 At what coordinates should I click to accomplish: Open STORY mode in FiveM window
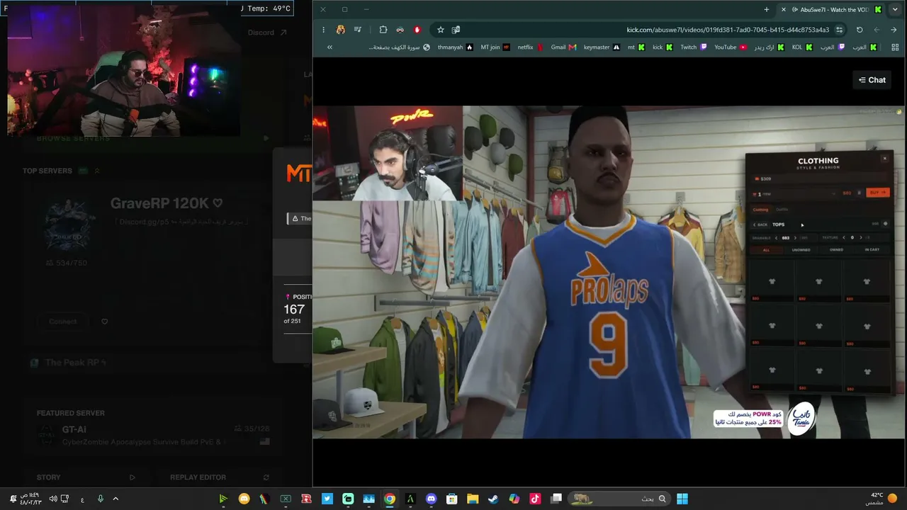tap(86, 477)
